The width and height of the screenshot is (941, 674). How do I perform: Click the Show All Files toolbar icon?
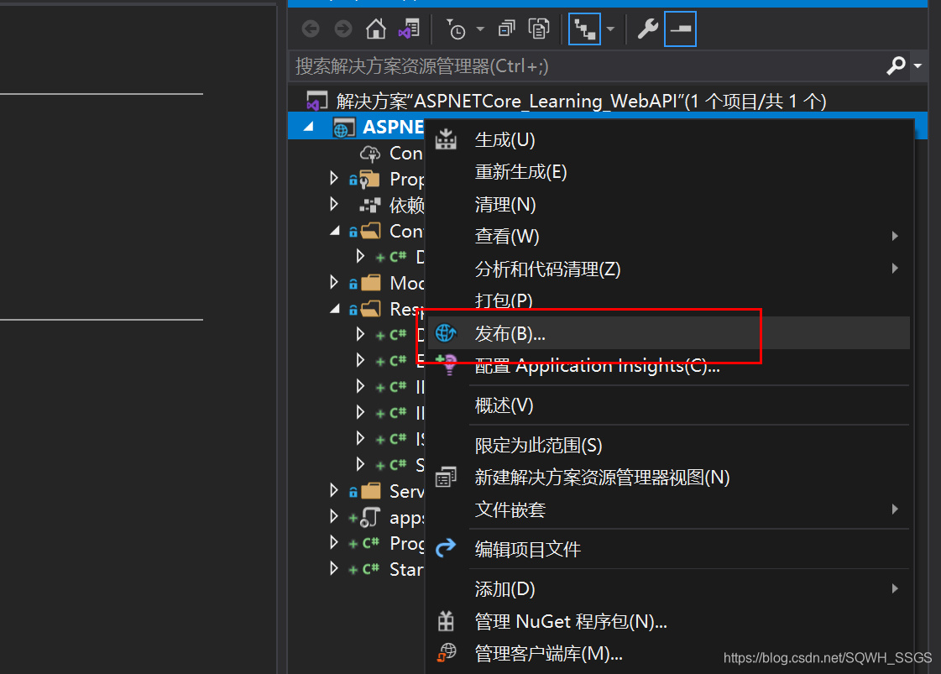[538, 29]
